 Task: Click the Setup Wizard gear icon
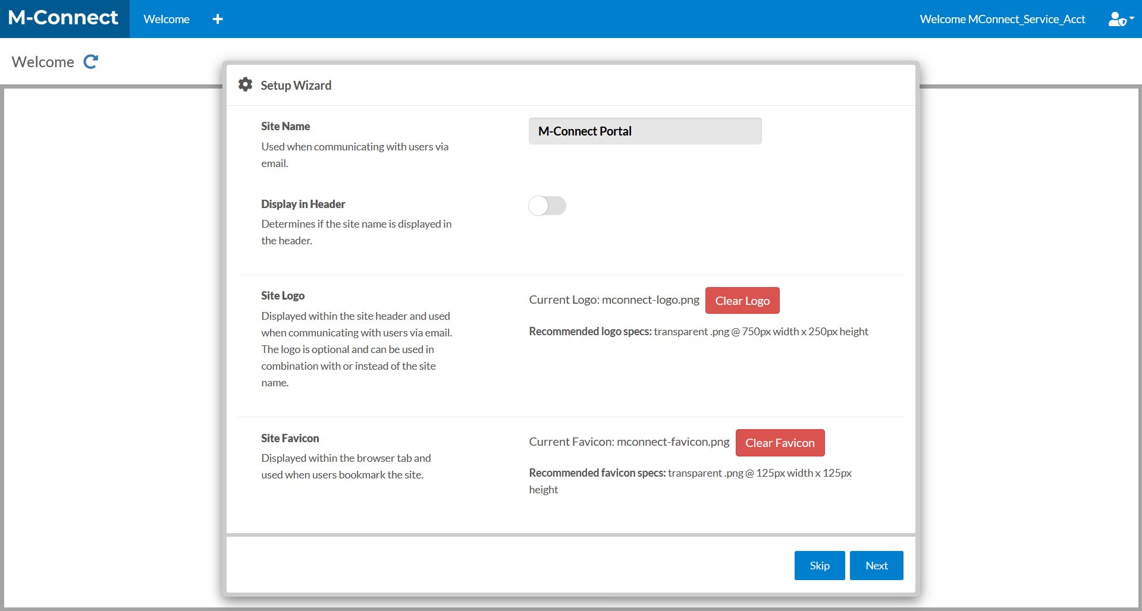tap(245, 85)
